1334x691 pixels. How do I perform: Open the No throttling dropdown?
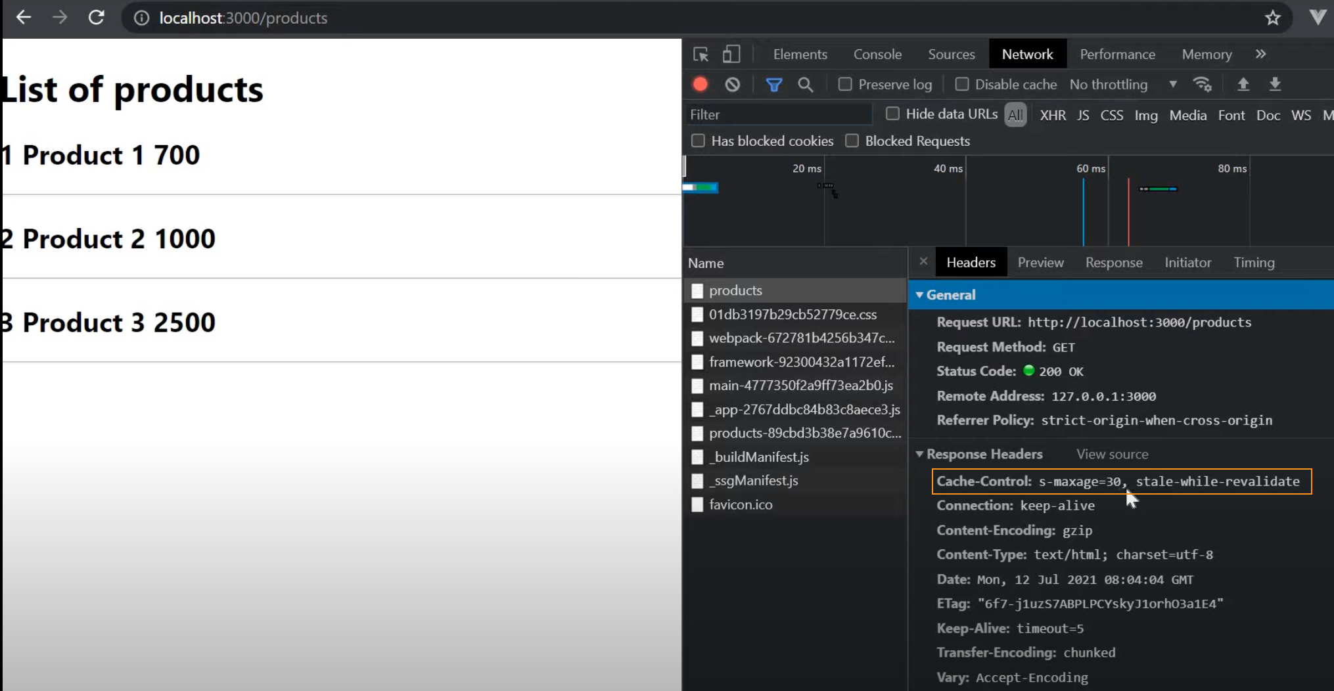1123,85
